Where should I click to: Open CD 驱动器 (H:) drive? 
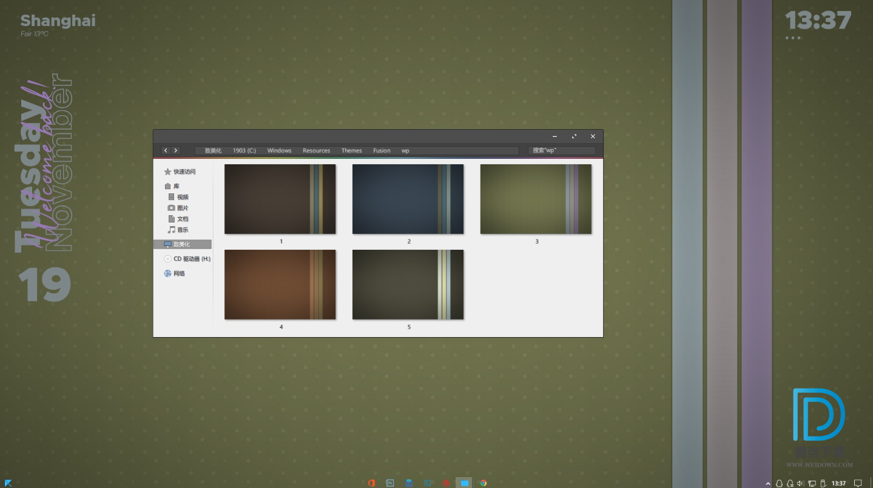[187, 259]
